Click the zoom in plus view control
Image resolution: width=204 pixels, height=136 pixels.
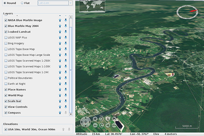pos(95,119)
